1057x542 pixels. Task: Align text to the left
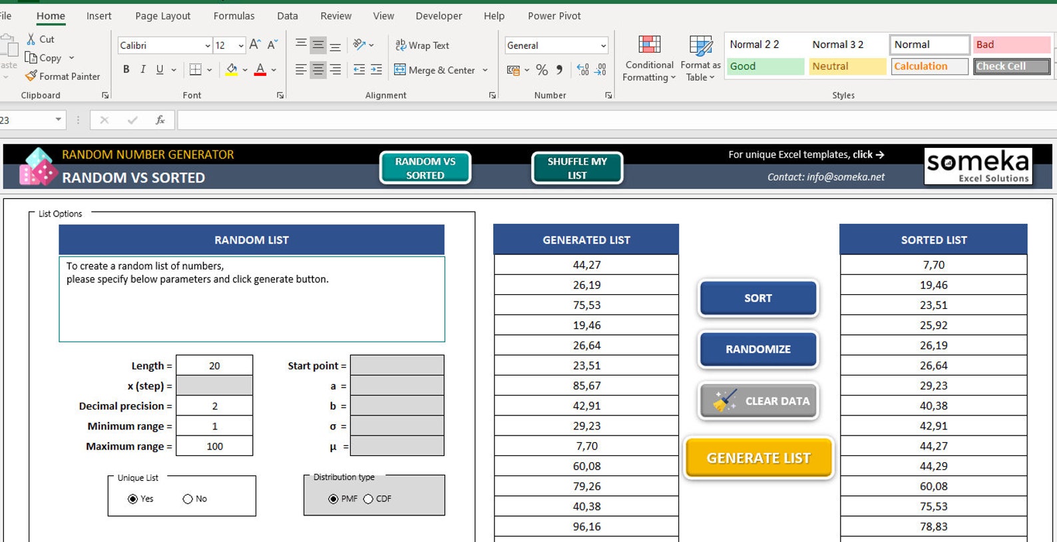[301, 69]
